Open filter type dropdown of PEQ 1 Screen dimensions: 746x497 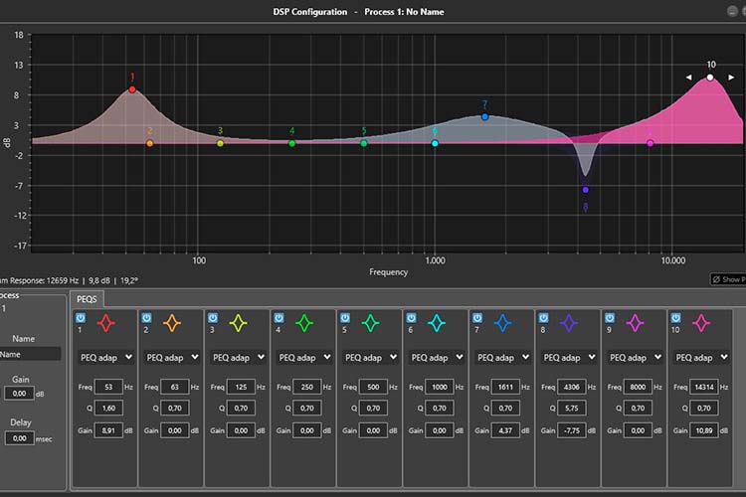pos(106,357)
